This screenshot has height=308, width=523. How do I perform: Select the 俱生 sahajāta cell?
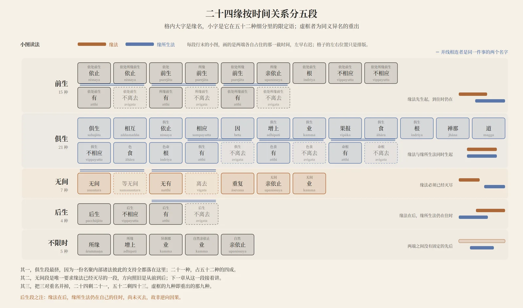coord(94,128)
